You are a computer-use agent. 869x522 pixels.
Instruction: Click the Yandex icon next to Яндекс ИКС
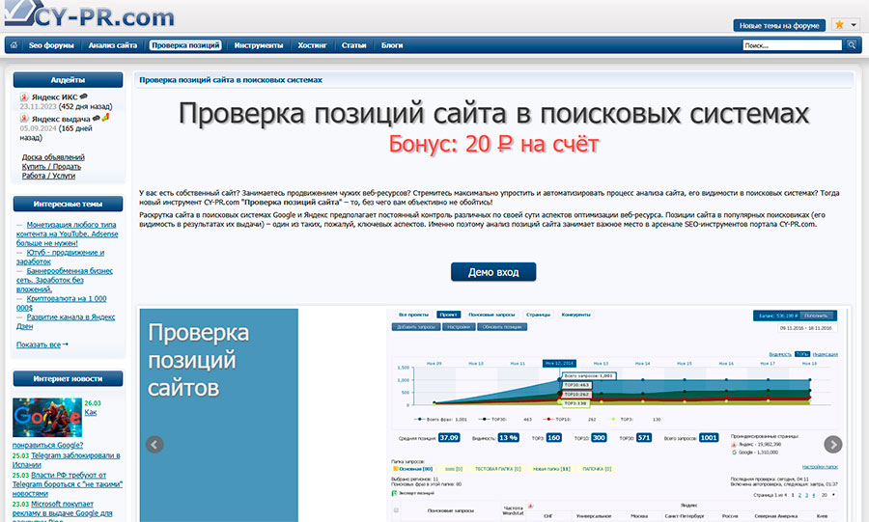point(24,96)
